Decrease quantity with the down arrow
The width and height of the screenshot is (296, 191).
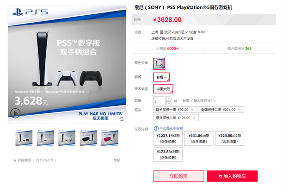pos(169,103)
